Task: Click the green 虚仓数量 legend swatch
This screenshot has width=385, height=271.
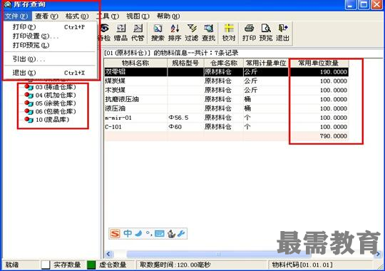Action: (91, 265)
